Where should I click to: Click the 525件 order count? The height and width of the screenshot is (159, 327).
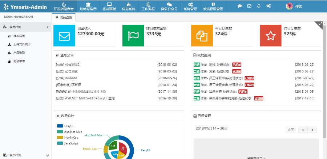point(290,34)
